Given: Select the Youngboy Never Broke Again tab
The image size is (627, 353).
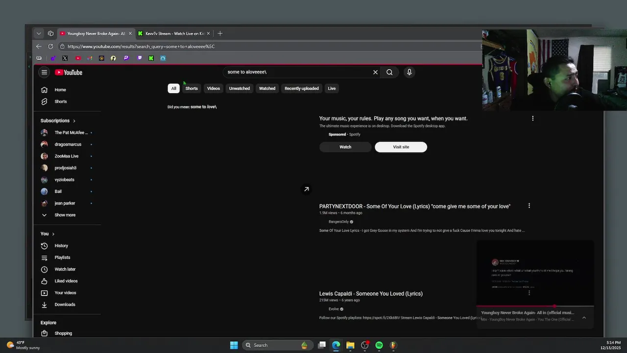Looking at the screenshot, I should pos(96,33).
